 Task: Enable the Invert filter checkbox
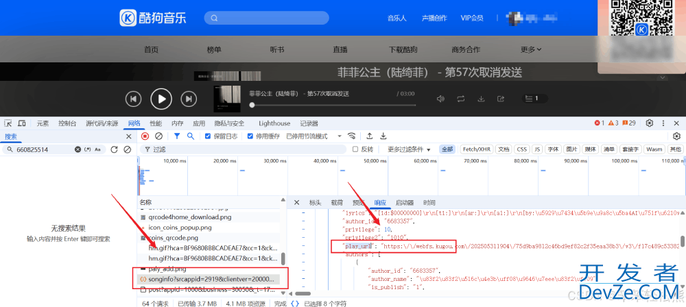click(355, 149)
